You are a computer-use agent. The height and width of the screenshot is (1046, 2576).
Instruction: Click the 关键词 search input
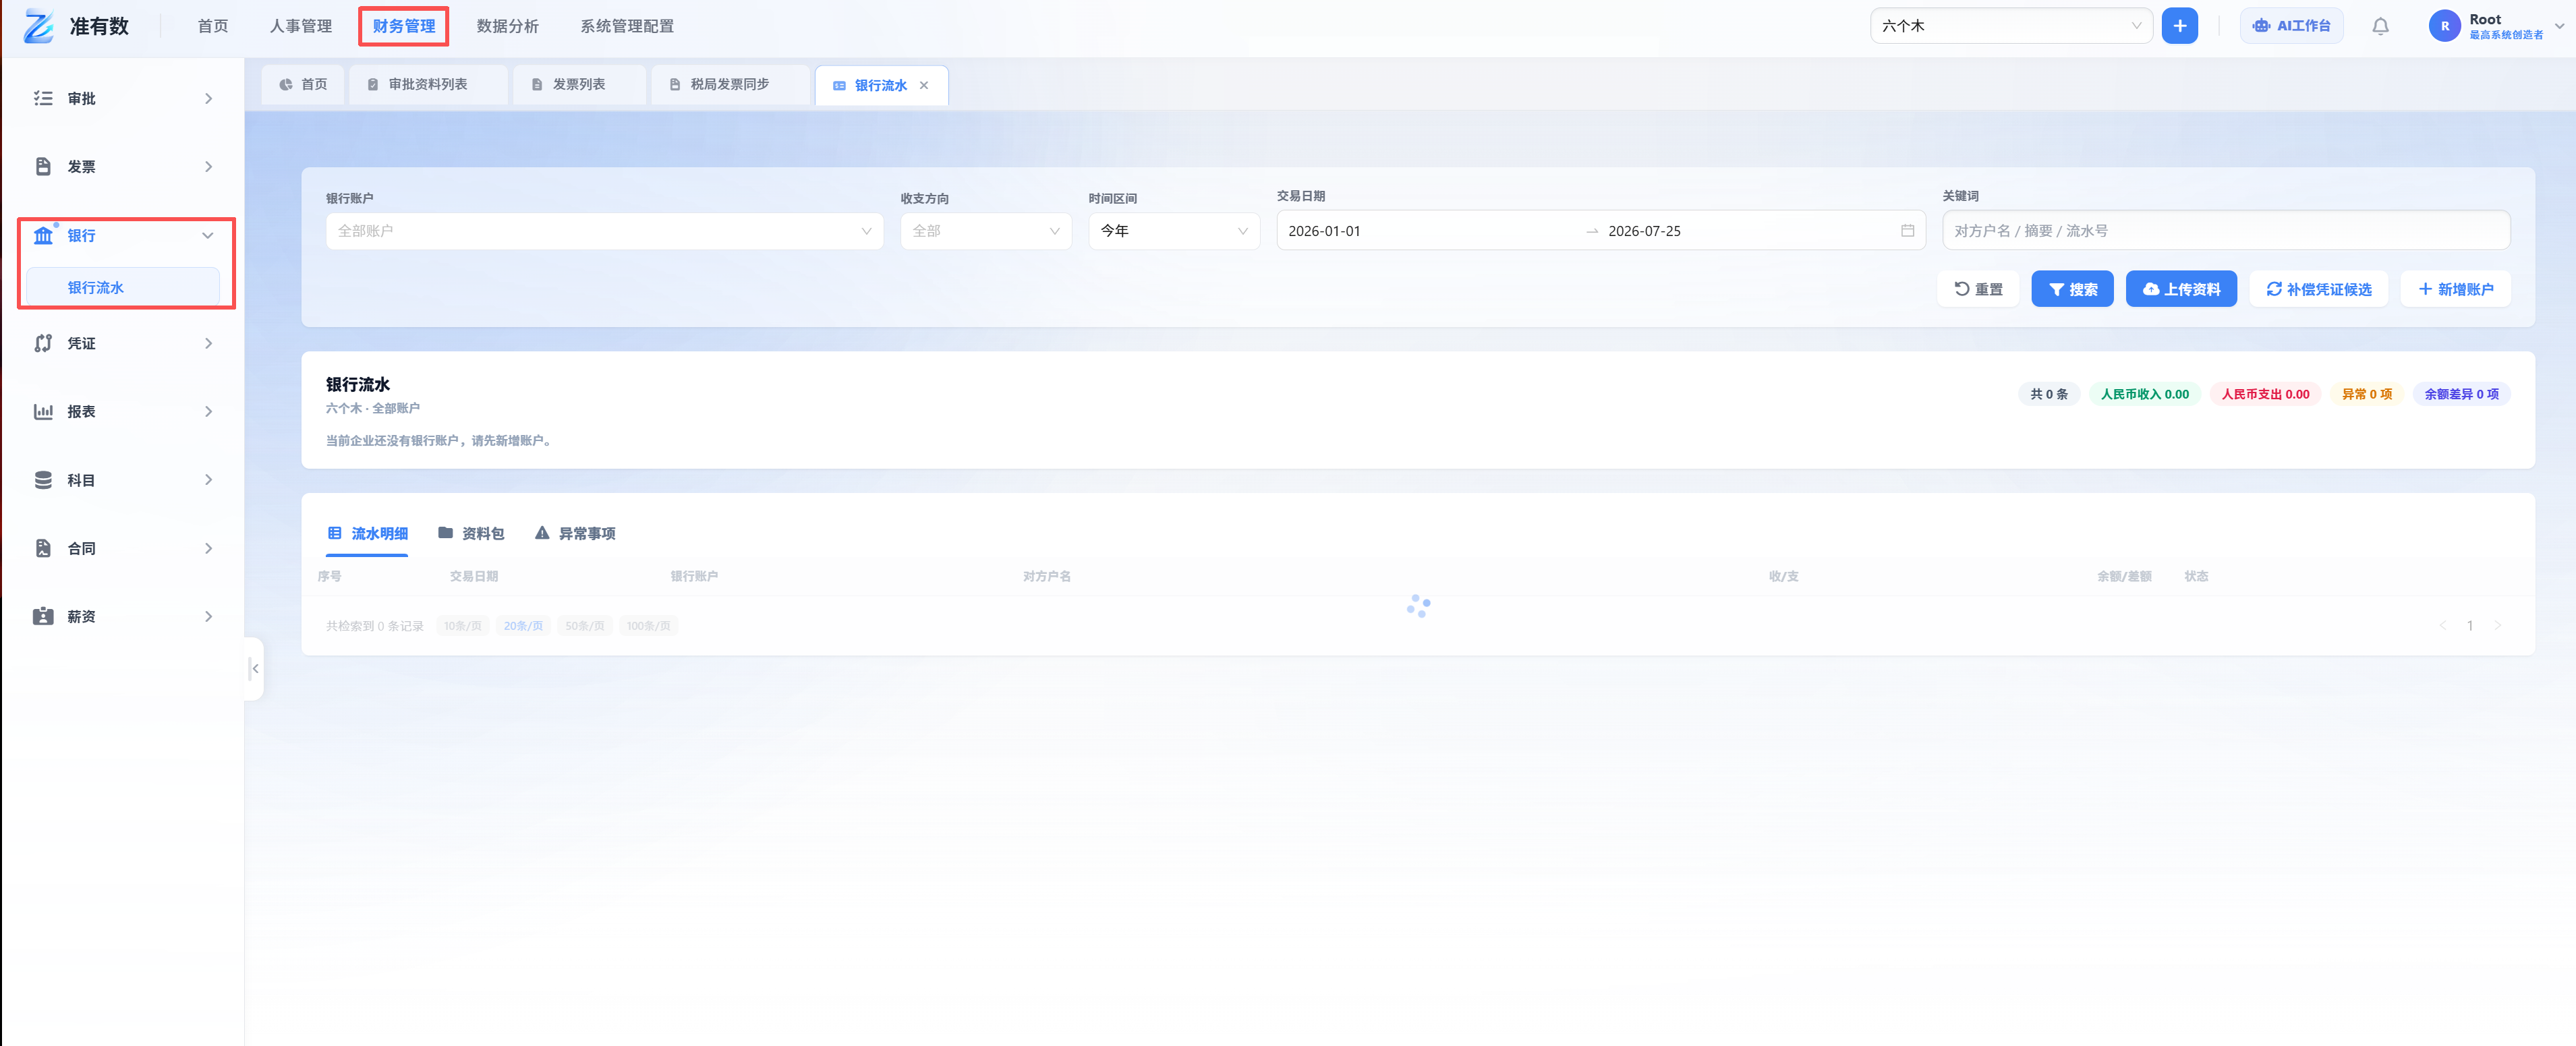pyautogui.click(x=2225, y=231)
